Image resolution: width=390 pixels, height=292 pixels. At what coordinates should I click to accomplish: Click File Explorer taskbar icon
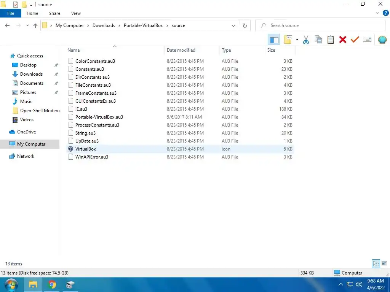pos(33,284)
